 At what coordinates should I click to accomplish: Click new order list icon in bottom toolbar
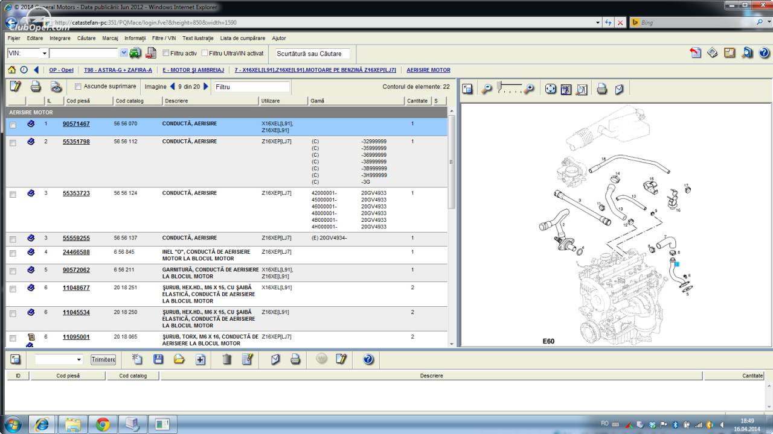pyautogui.click(x=137, y=359)
